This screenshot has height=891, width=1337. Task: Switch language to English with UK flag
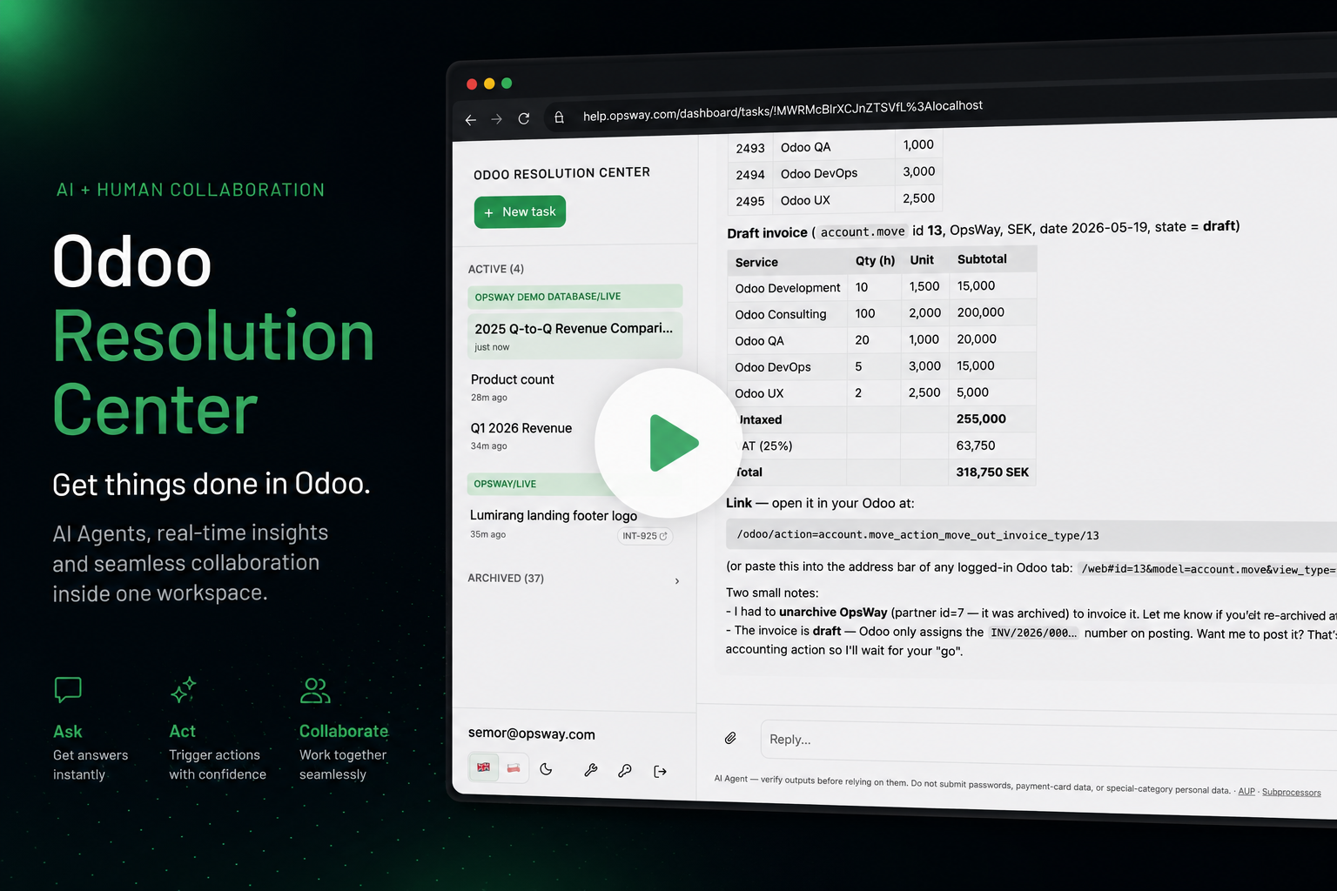484,767
